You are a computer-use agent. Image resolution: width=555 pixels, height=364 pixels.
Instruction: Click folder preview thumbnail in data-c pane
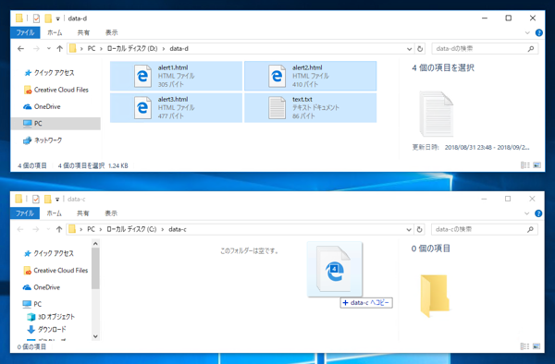click(x=435, y=296)
